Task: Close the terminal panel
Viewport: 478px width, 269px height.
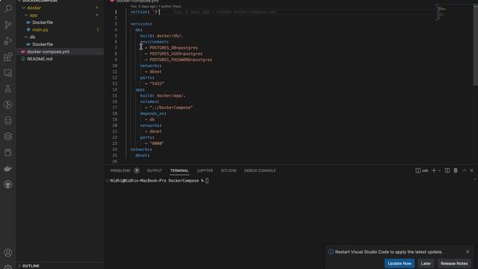Action: pyautogui.click(x=471, y=170)
